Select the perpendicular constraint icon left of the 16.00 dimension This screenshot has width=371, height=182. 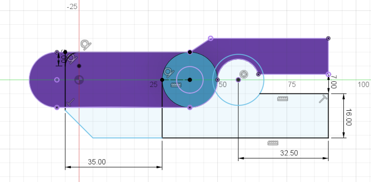click(323, 98)
